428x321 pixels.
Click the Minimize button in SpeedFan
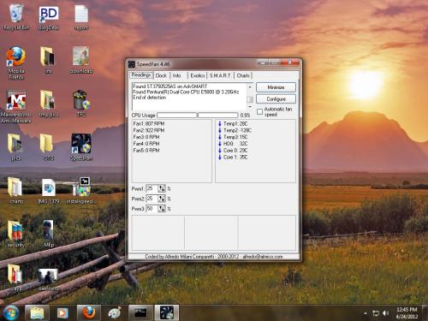click(x=276, y=87)
